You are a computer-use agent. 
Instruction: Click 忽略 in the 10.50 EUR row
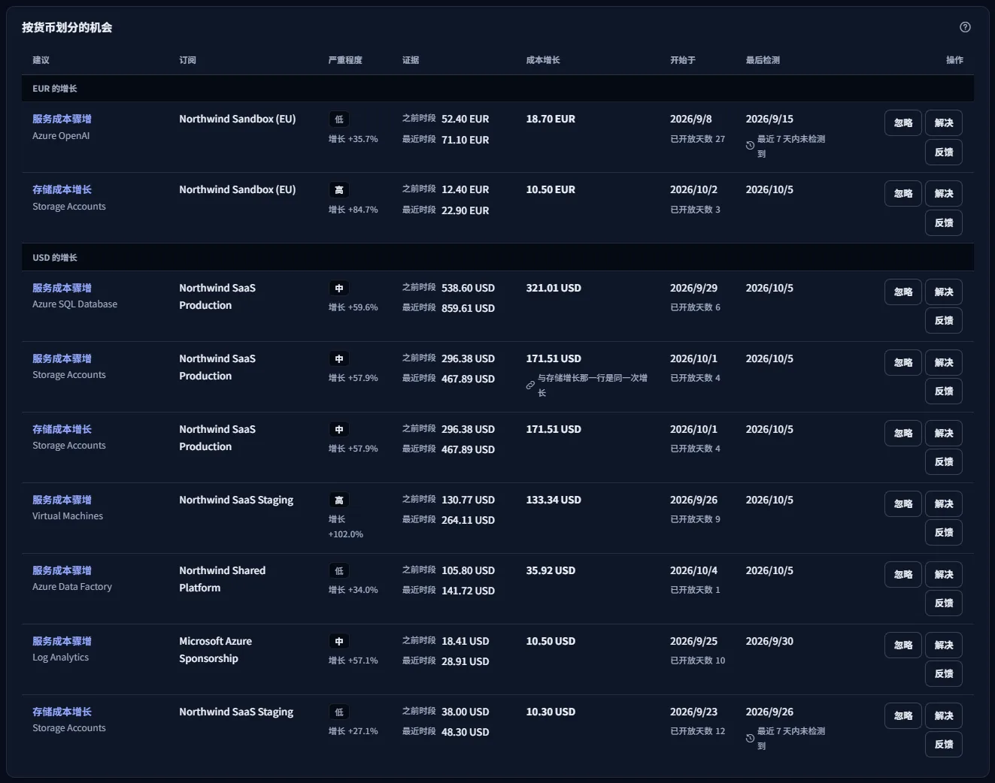[x=903, y=194]
